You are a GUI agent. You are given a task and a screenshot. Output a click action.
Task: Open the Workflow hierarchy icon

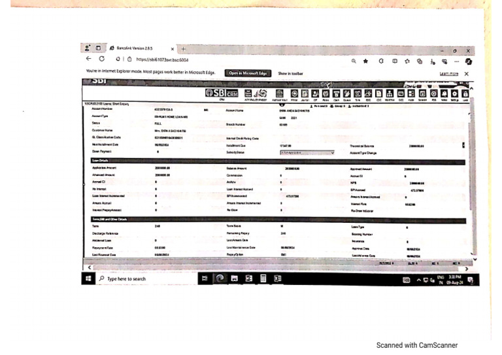coord(390,93)
